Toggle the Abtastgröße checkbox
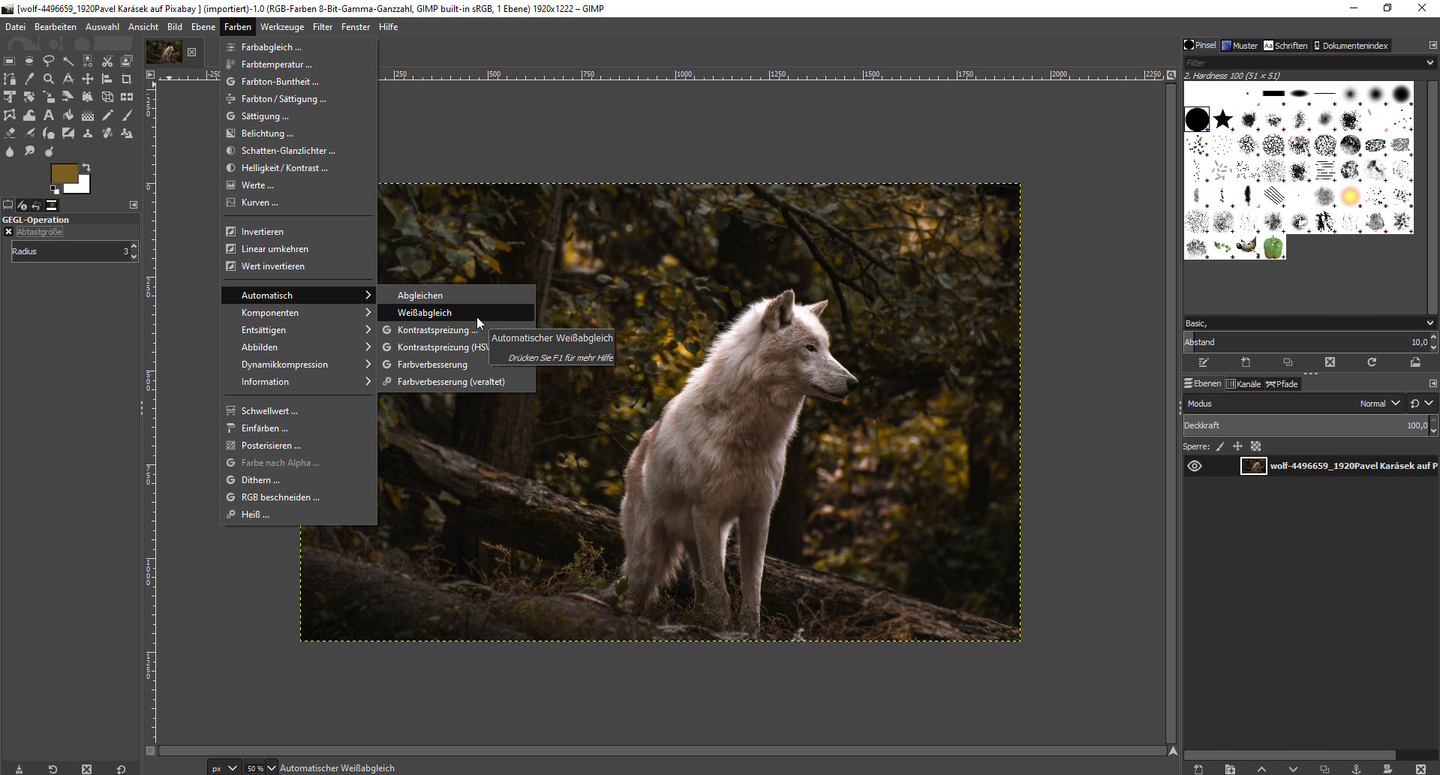The height and width of the screenshot is (775, 1440). click(8, 232)
